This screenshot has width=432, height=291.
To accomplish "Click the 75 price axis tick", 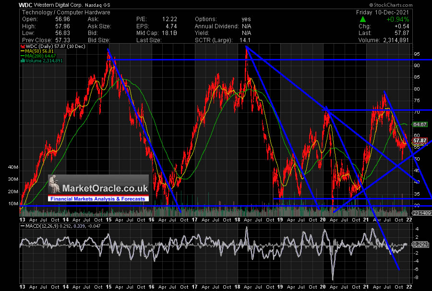I will point(417,100).
